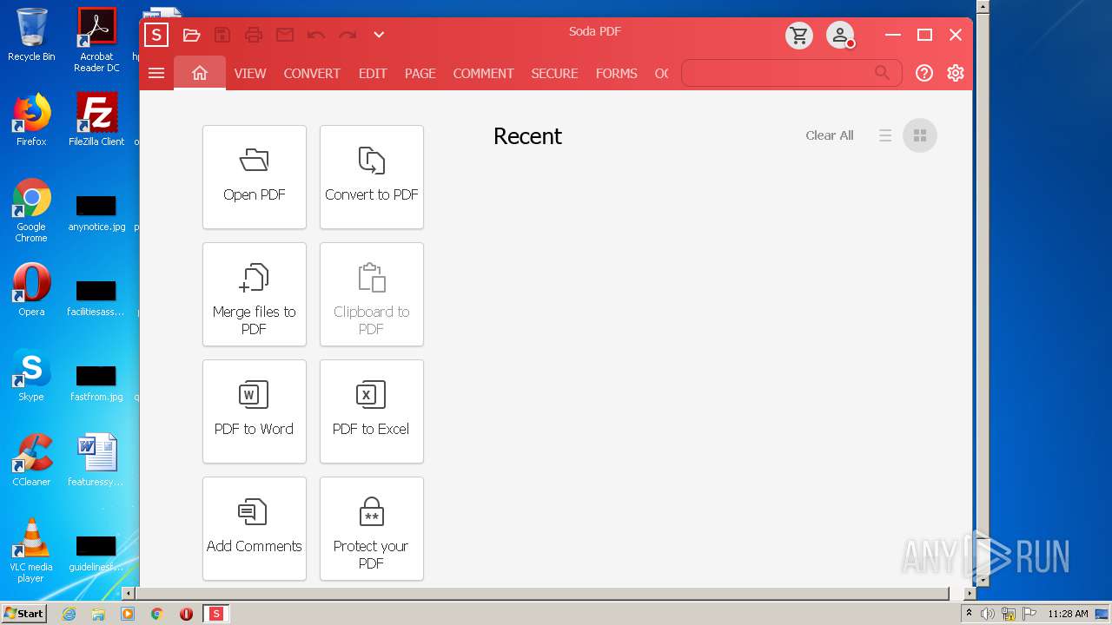Expand the quick access toolbar chevron
The image size is (1112, 625).
pyautogui.click(x=379, y=35)
